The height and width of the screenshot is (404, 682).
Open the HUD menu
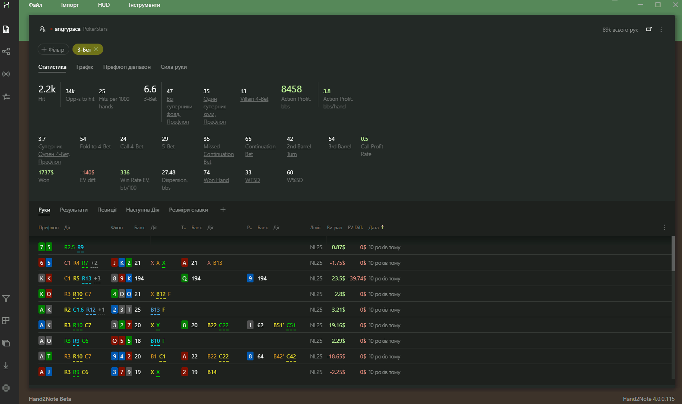pyautogui.click(x=104, y=5)
